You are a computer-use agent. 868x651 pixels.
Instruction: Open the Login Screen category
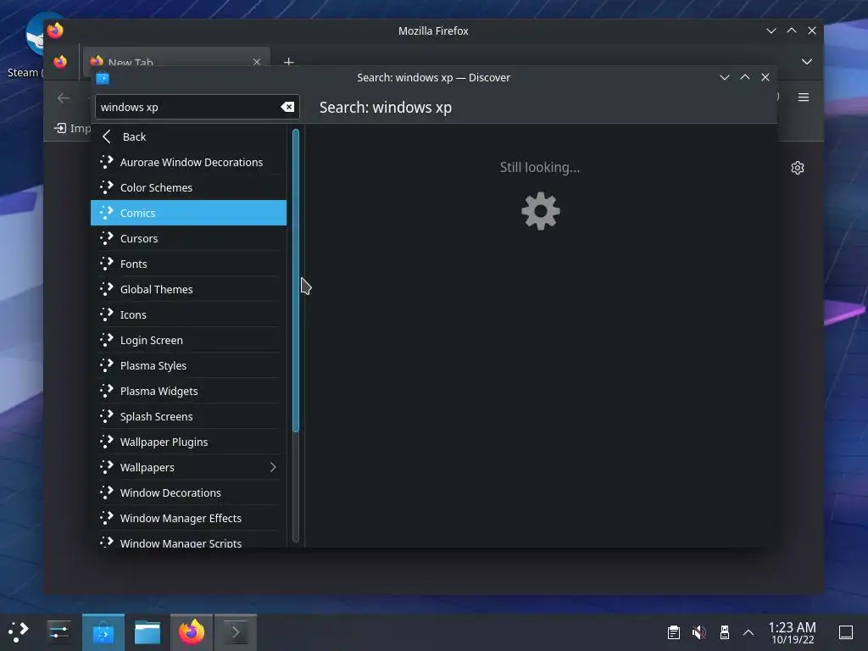(188, 341)
